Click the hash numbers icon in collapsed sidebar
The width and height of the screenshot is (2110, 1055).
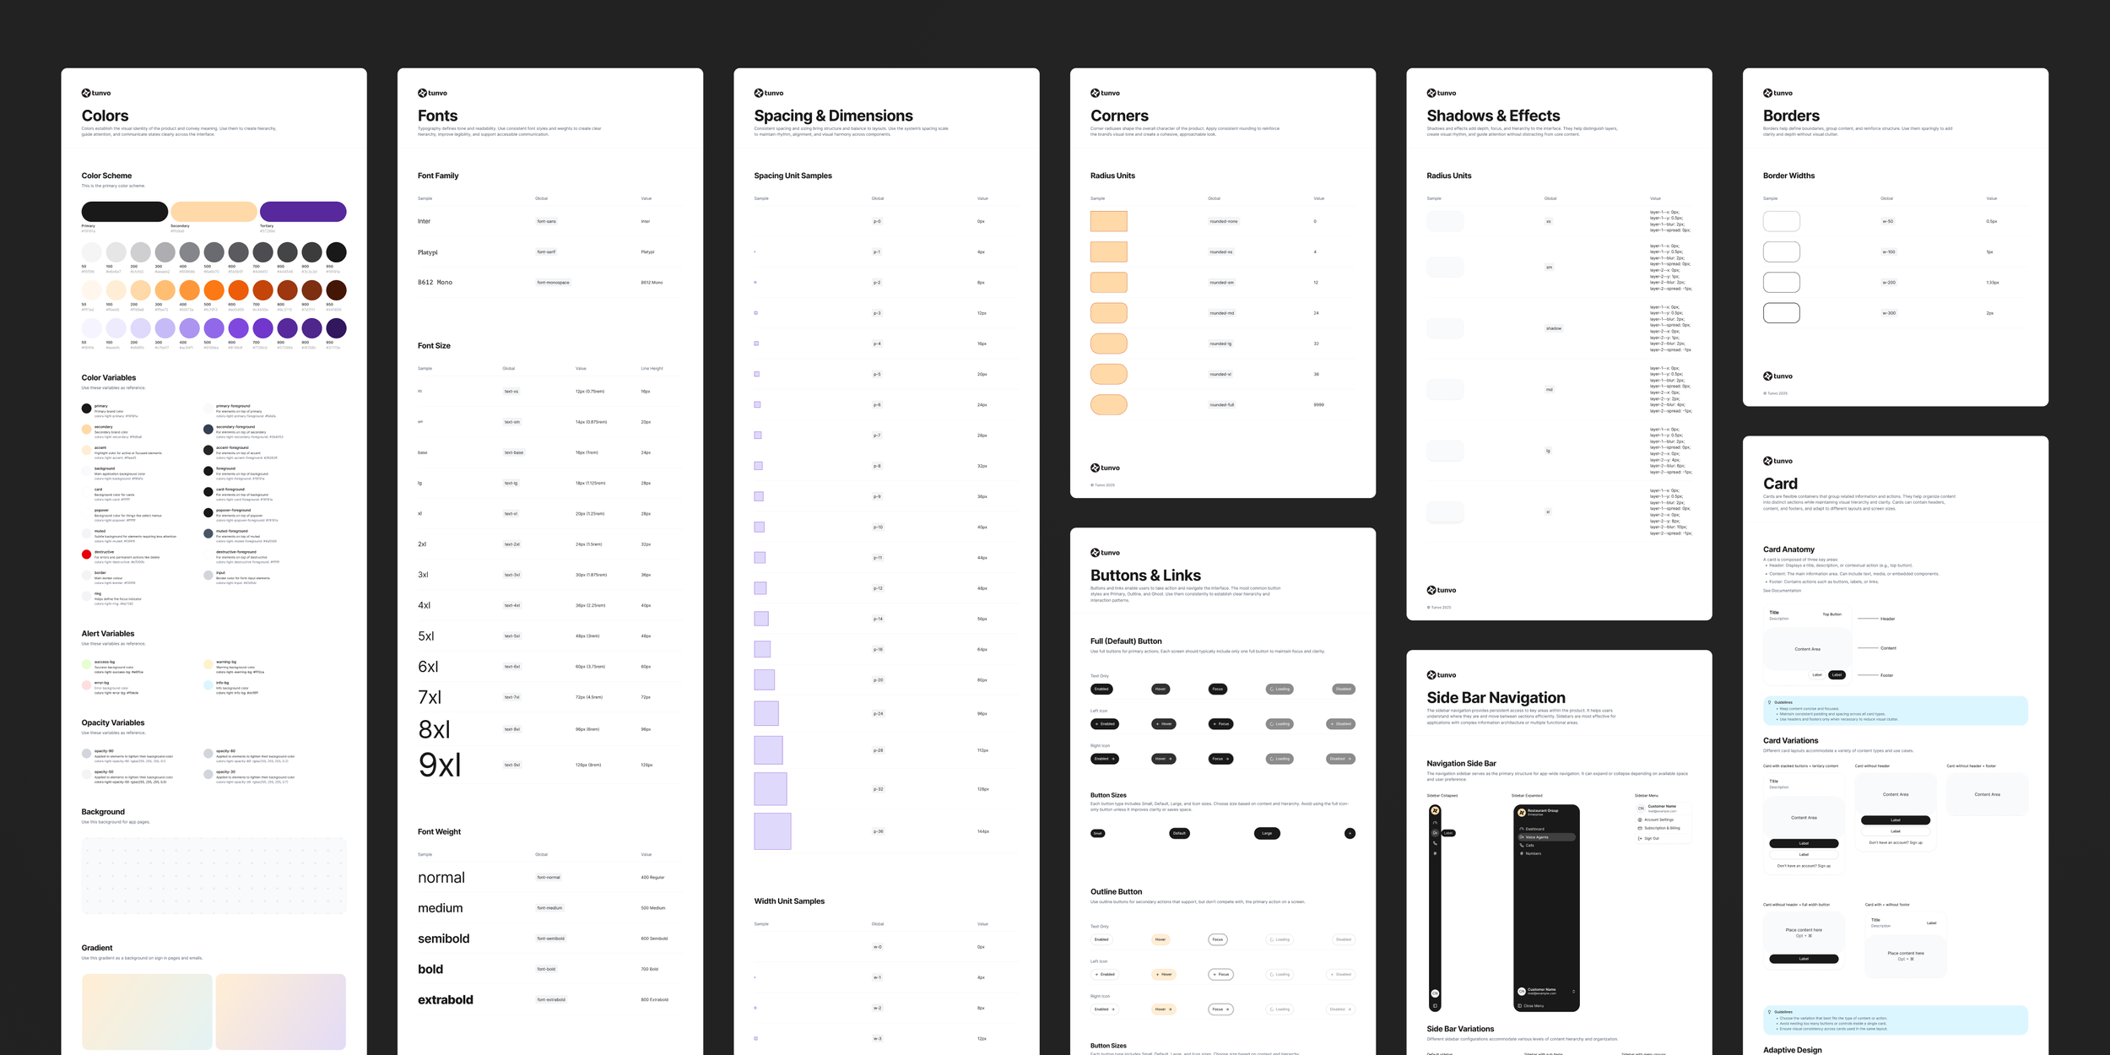pos(1435,853)
